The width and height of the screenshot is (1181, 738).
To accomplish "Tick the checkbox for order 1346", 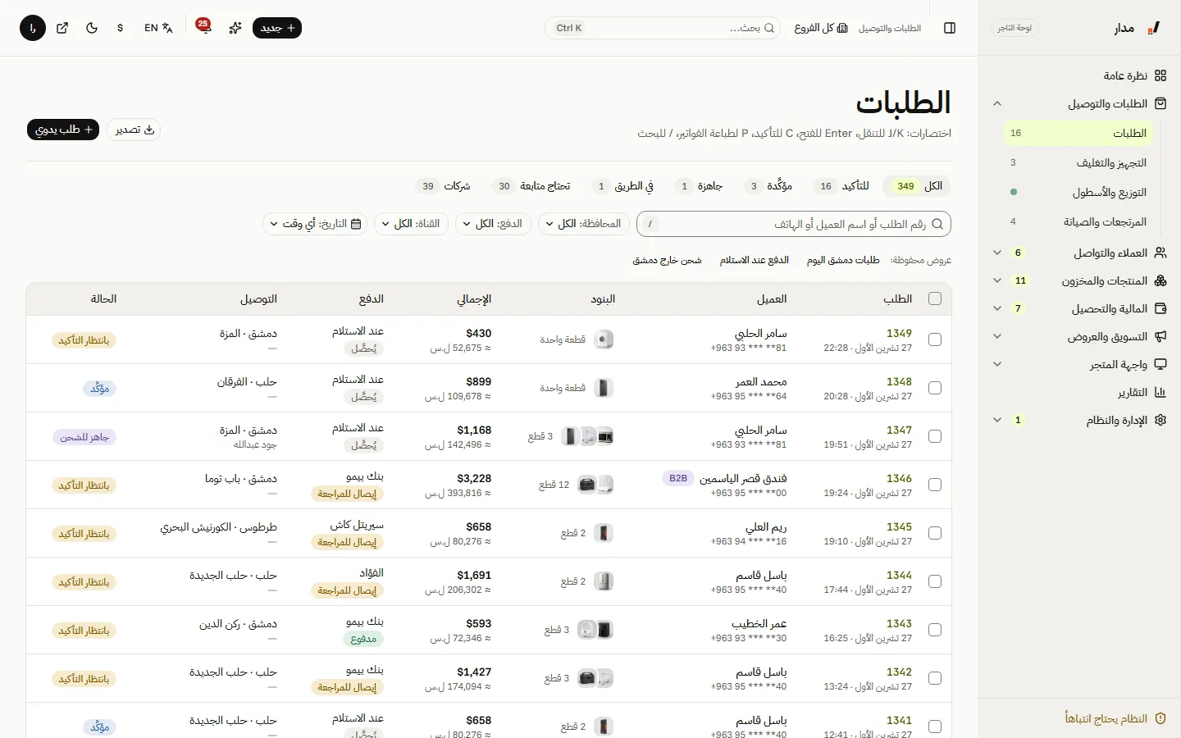I will click(x=935, y=485).
